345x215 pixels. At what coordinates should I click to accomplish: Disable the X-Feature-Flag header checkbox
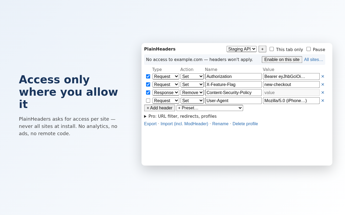[x=148, y=84]
